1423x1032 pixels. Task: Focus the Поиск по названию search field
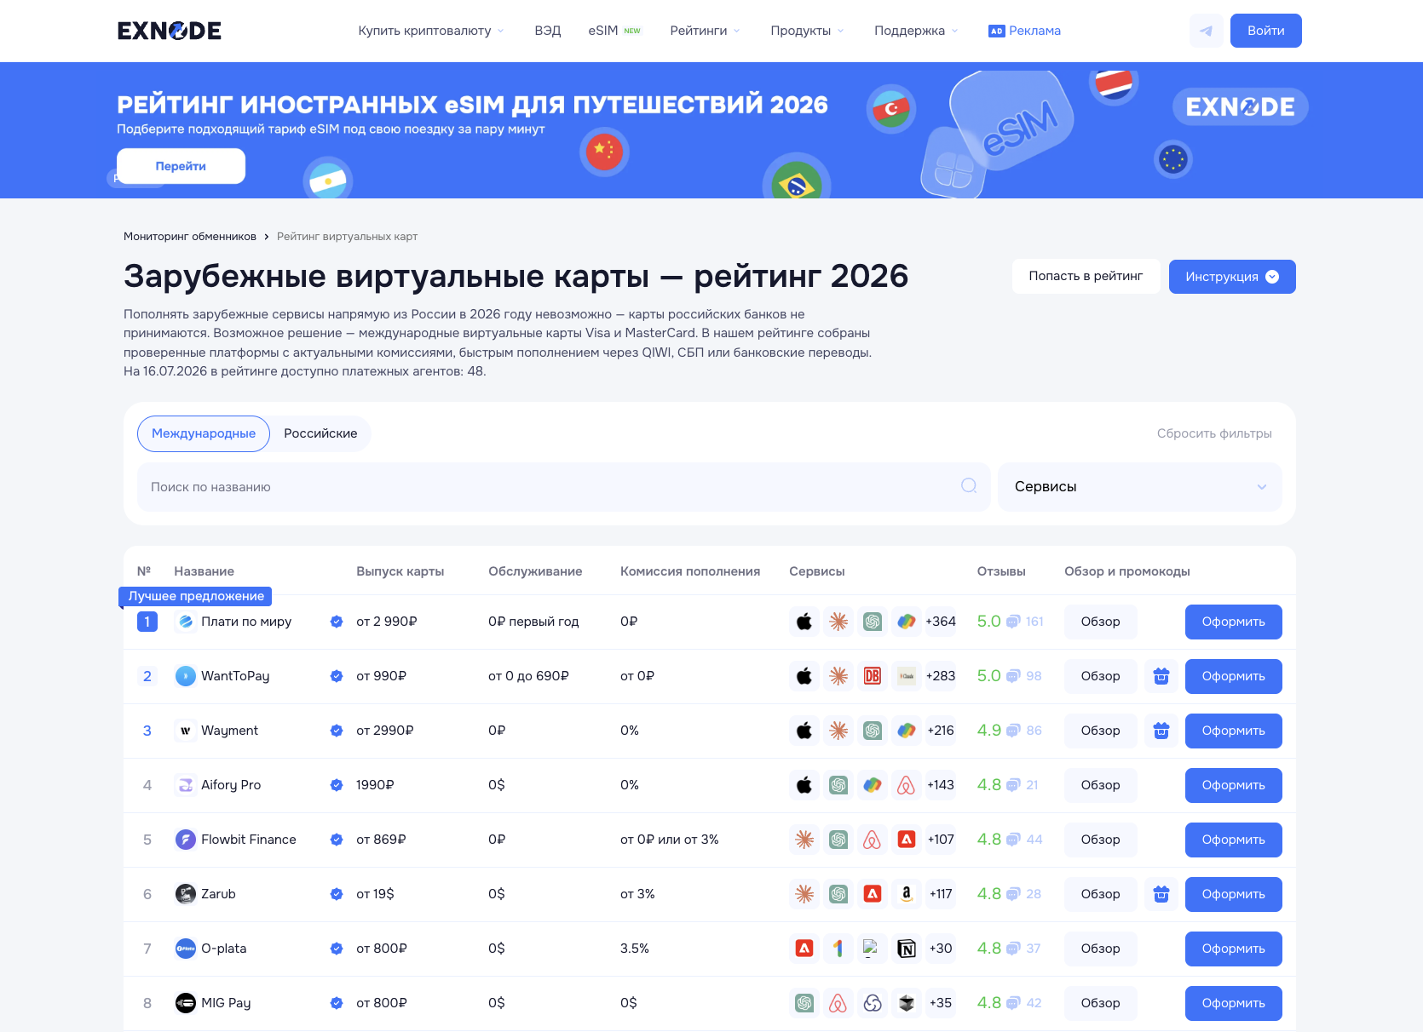(563, 487)
